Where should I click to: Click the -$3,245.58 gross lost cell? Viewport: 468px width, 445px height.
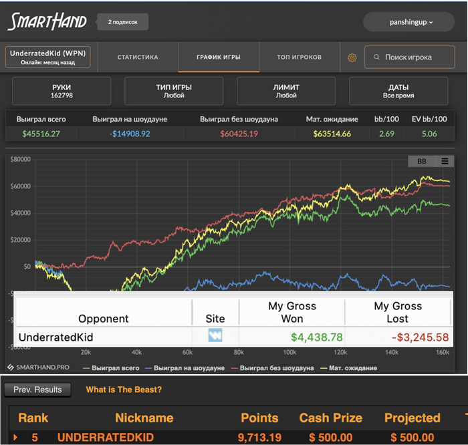pyautogui.click(x=420, y=337)
